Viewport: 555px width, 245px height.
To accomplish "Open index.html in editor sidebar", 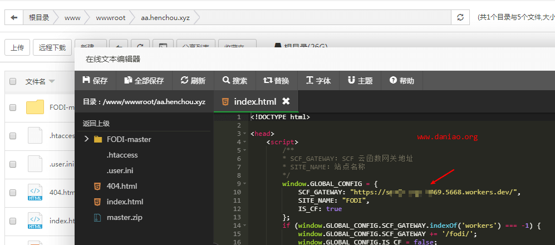I will click(125, 202).
